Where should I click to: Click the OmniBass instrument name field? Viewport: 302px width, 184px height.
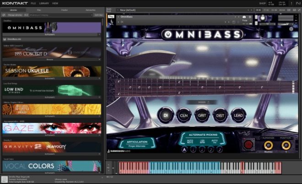176,17
